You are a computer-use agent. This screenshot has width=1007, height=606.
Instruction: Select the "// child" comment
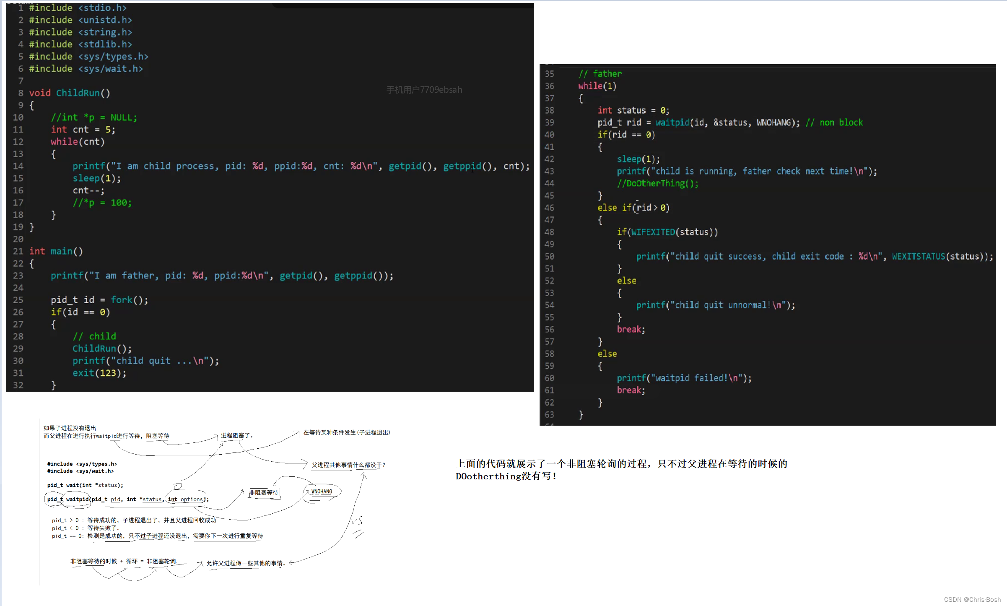click(94, 336)
